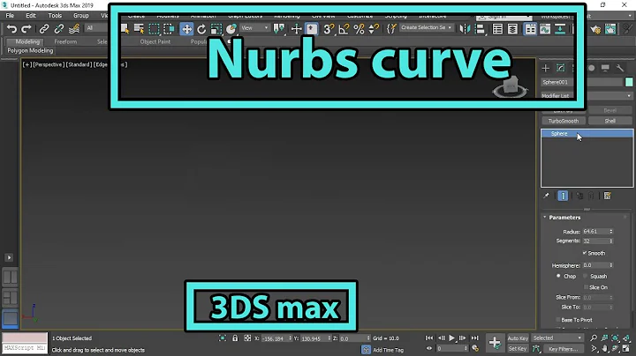
Task: Click Configure Modifier Sets icon
Action: (x=607, y=196)
